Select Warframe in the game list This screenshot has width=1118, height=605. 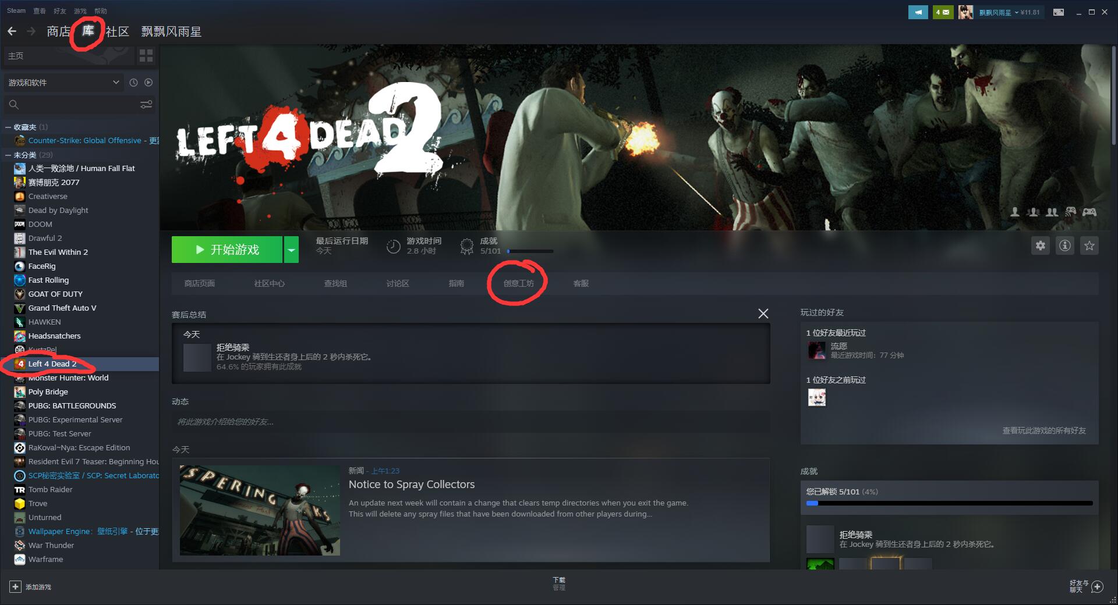pyautogui.click(x=80, y=559)
